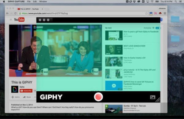
Task: Go back with the browser back arrow
Action: pos(7,13)
